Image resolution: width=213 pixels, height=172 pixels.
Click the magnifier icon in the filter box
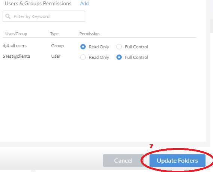(x=8, y=16)
